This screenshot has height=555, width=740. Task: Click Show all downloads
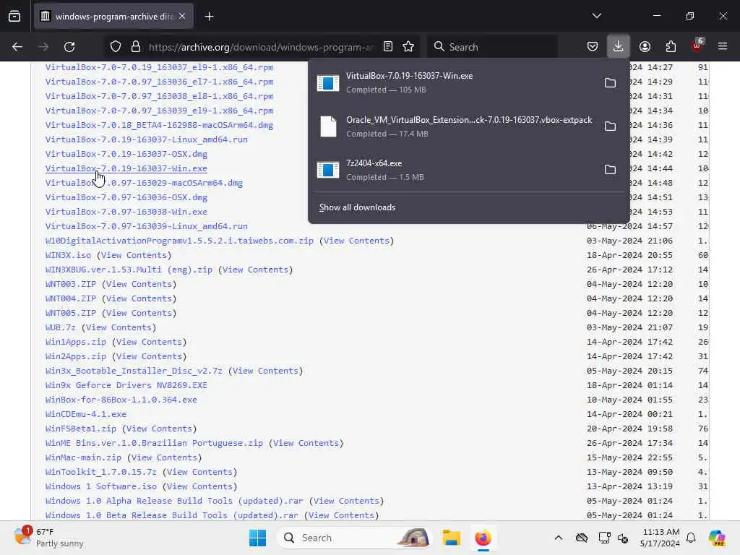click(357, 207)
